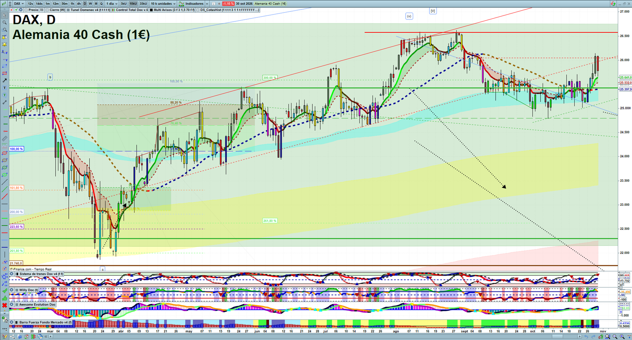
Task: Toggle the Cierre (W) checkbox
Action: (47, 10)
